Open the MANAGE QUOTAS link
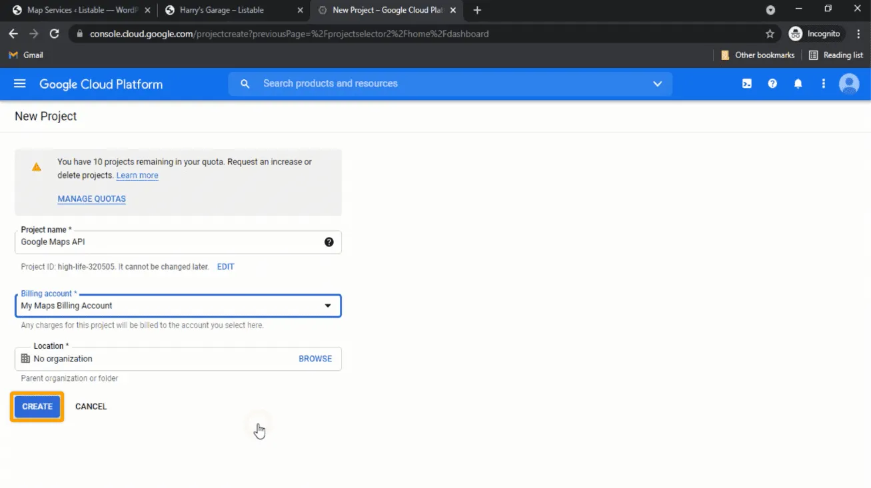 click(x=91, y=199)
